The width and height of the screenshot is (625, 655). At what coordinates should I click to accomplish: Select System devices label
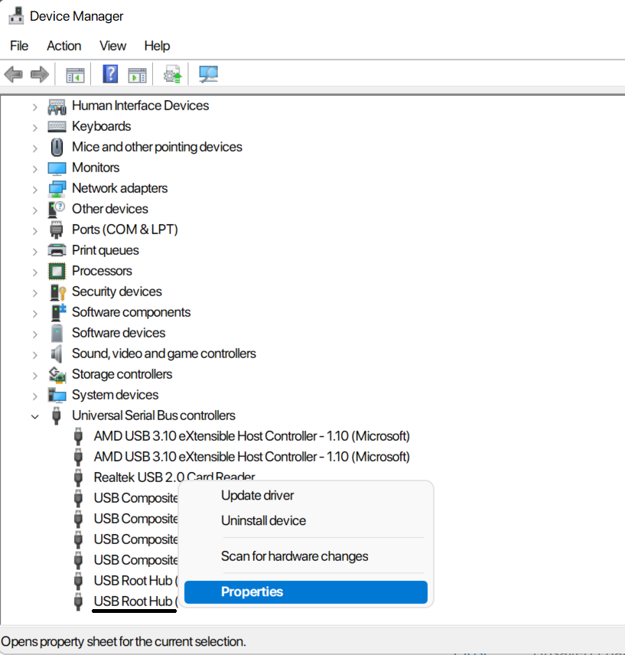[116, 395]
